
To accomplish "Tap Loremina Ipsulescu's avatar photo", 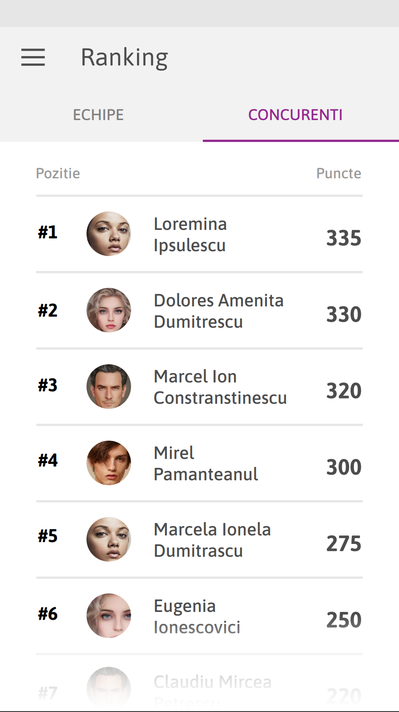I will (109, 234).
